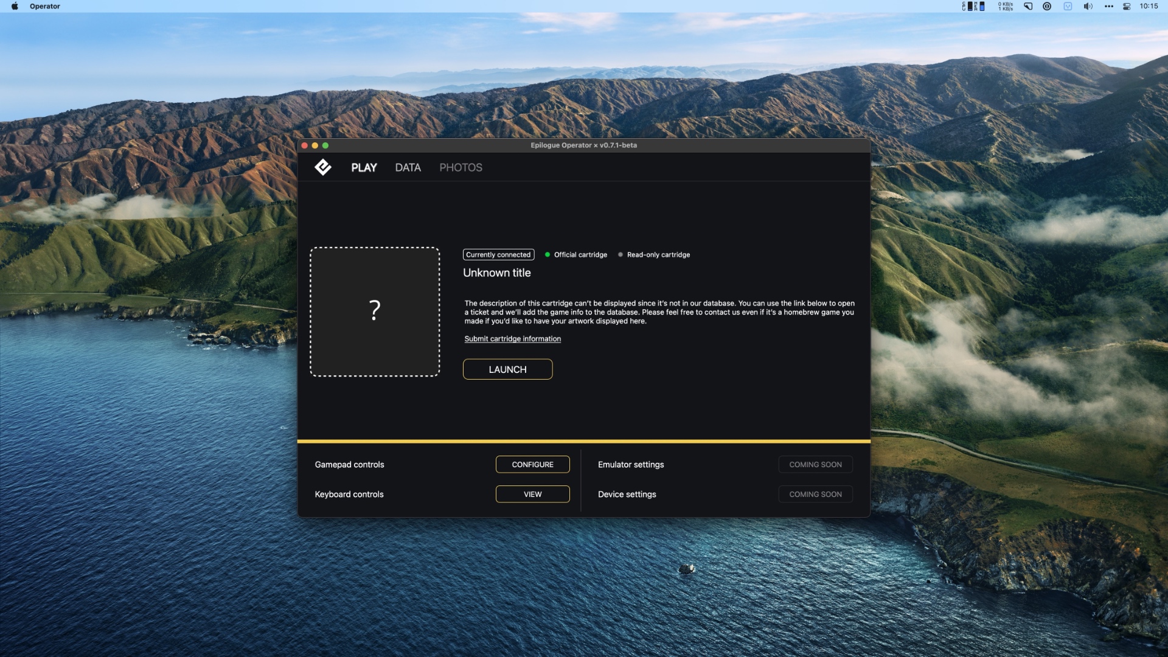
Task: Click the CPU and memory monitor icon
Action: (x=973, y=6)
